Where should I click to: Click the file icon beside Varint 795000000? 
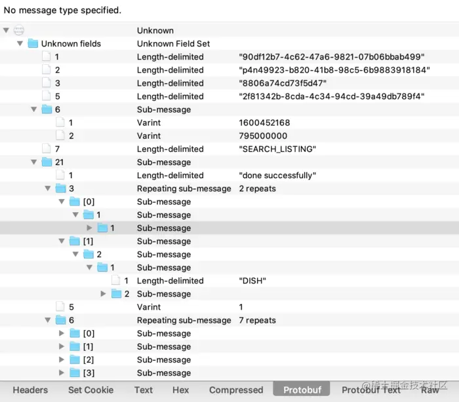point(61,136)
